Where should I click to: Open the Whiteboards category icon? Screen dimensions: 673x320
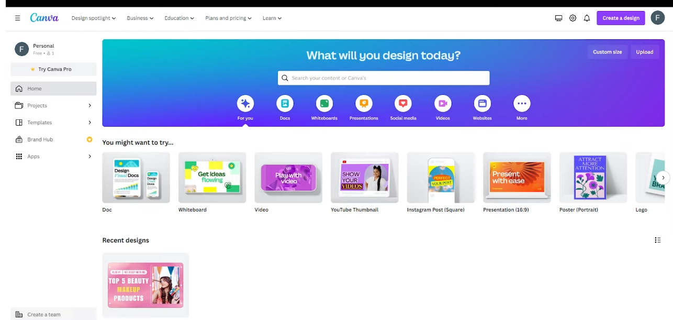tap(324, 103)
